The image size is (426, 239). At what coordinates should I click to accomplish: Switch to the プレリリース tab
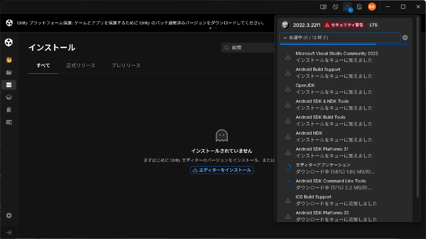(126, 66)
